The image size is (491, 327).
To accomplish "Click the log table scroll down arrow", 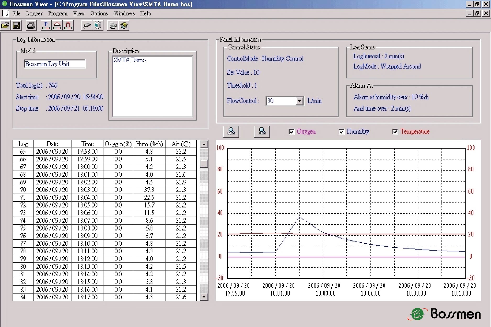I will 204,297.
